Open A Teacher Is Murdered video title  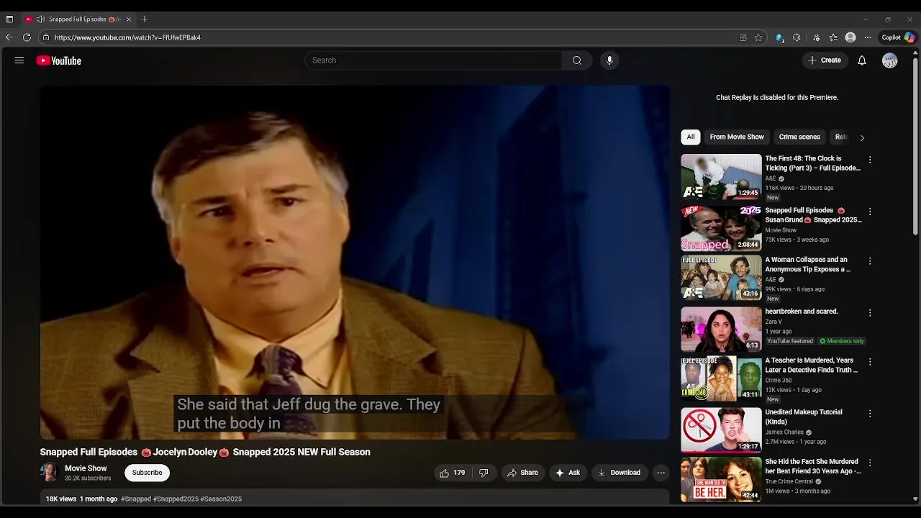click(812, 365)
